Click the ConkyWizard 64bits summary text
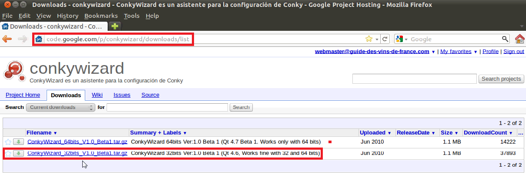Image resolution: width=526 pixels, height=174 pixels. pos(226,142)
